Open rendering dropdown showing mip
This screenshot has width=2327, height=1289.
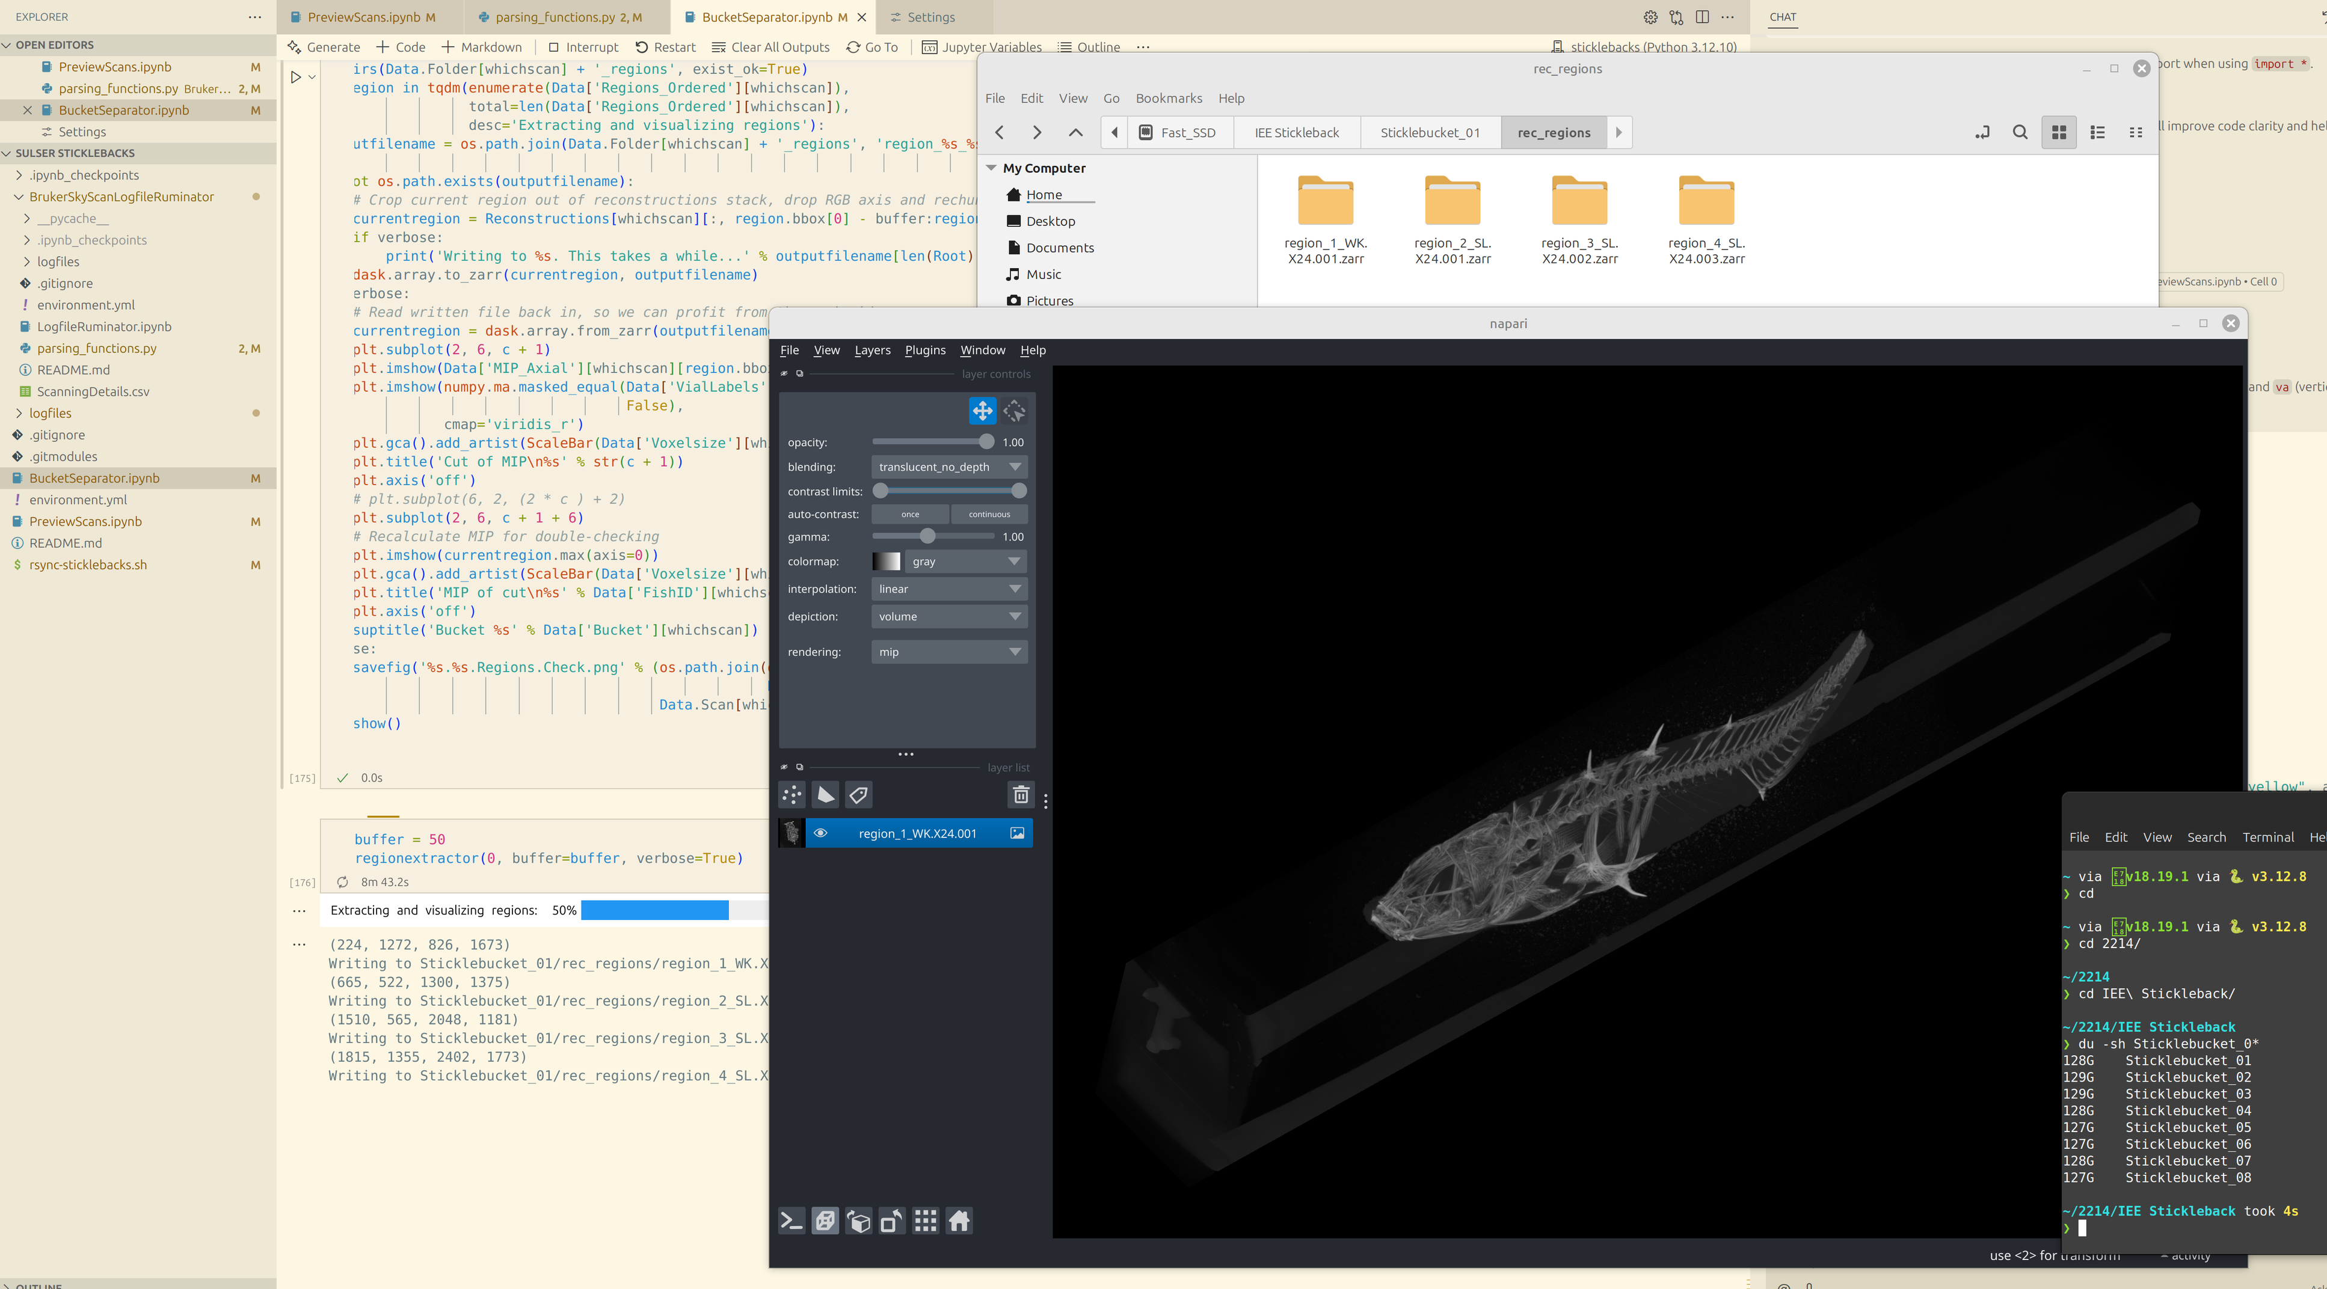(950, 652)
